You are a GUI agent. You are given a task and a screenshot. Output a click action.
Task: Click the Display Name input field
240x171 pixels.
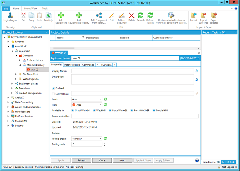(132, 71)
